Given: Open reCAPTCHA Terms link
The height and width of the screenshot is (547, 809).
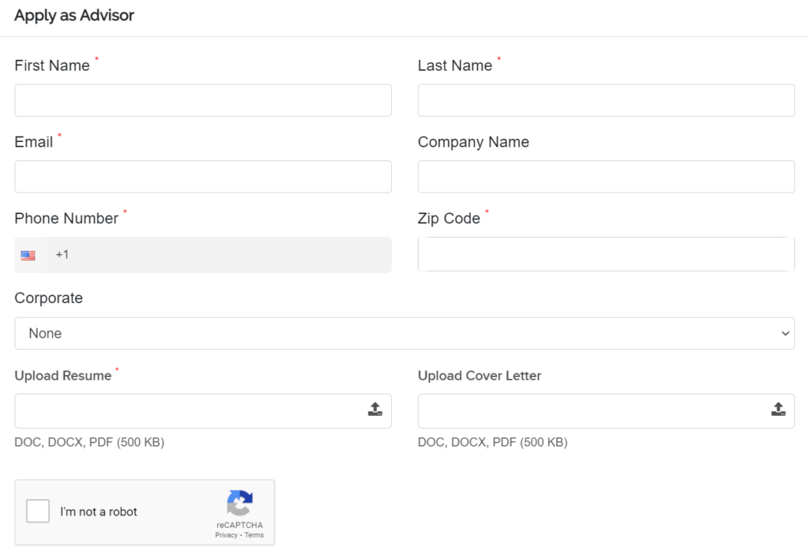Looking at the screenshot, I should click(254, 535).
